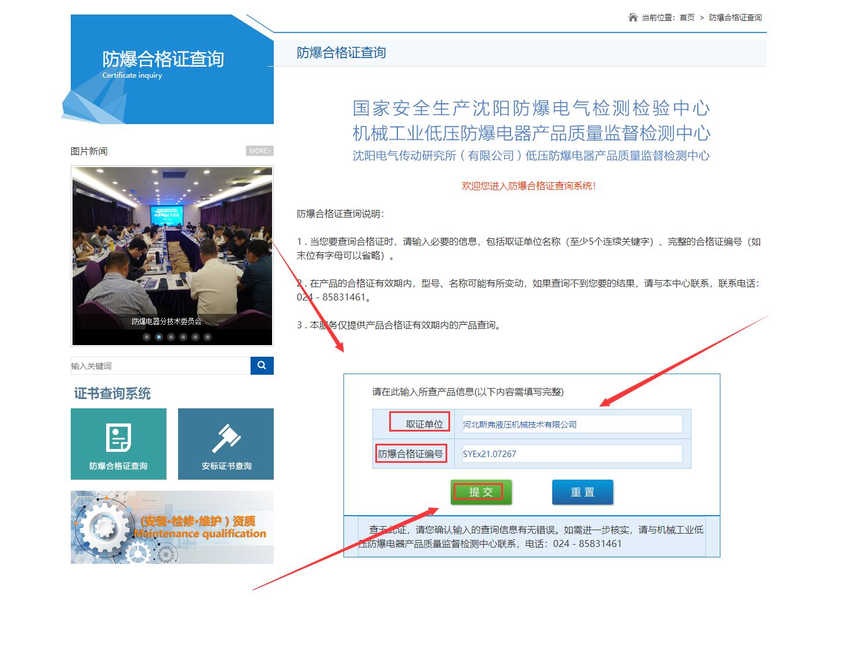
Task: Click the 防爆合格证查询 breadcrumb item
Action: [735, 17]
